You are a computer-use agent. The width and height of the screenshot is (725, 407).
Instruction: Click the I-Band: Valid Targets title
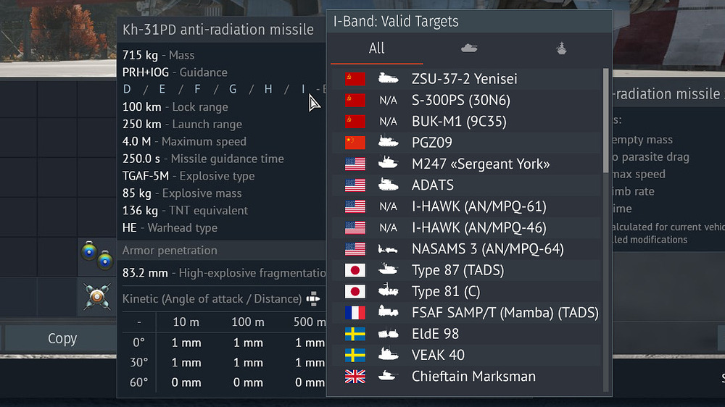point(396,21)
